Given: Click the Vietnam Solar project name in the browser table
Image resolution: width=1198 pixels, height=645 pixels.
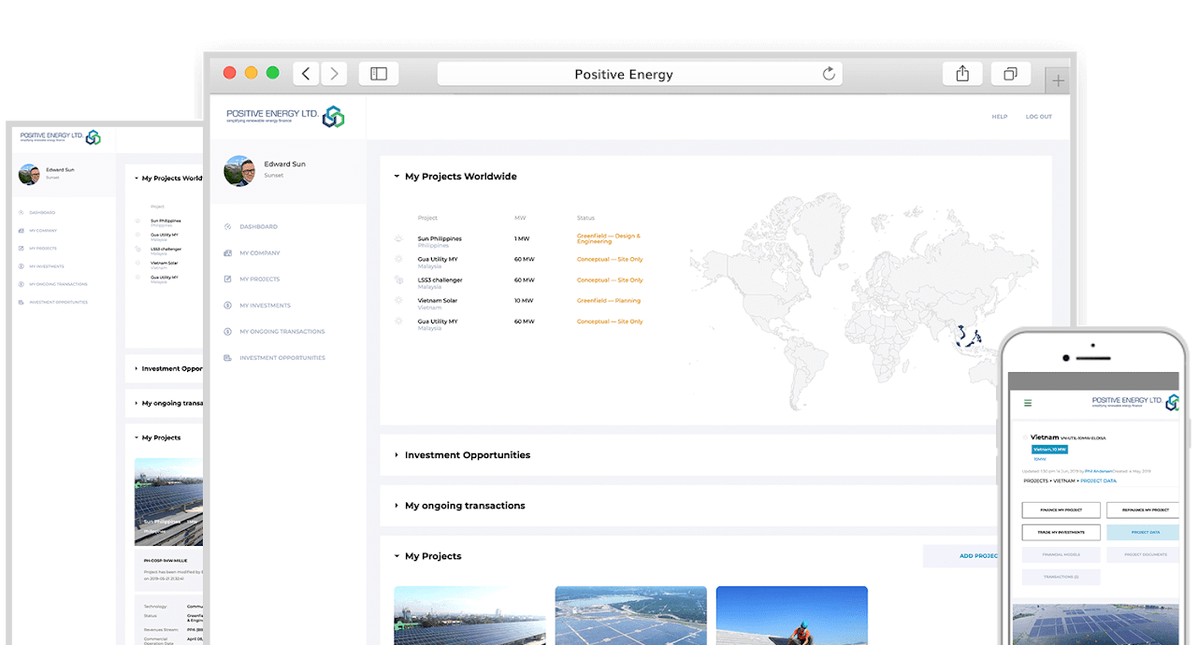Looking at the screenshot, I should [438, 300].
